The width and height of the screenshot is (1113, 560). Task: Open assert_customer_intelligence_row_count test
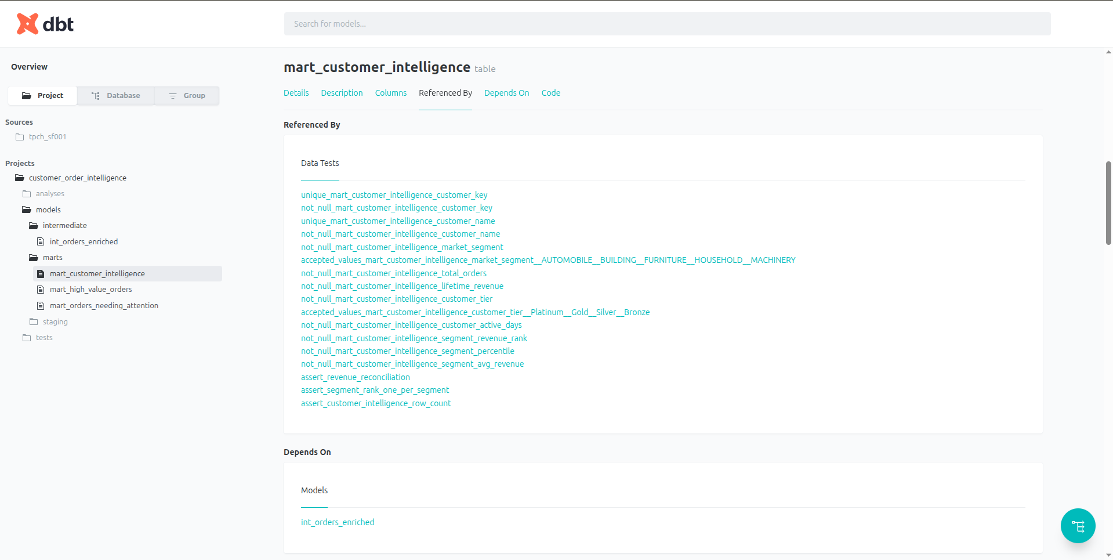pos(376,403)
